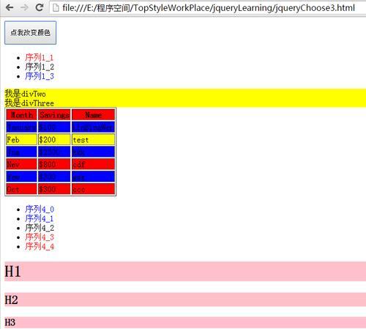Select list item 序列1_1
The width and height of the screenshot is (366, 329).
(x=39, y=58)
